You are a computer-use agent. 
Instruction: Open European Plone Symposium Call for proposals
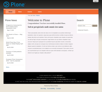pyautogui.click(x=14, y=60)
